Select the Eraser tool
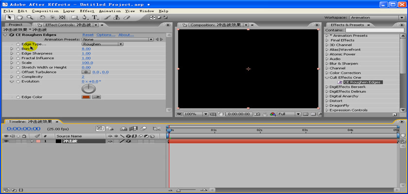Screen dimensions: 408x194 point(126,17)
